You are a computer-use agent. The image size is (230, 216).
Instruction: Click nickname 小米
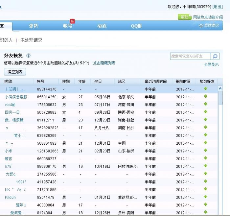pos(9,151)
